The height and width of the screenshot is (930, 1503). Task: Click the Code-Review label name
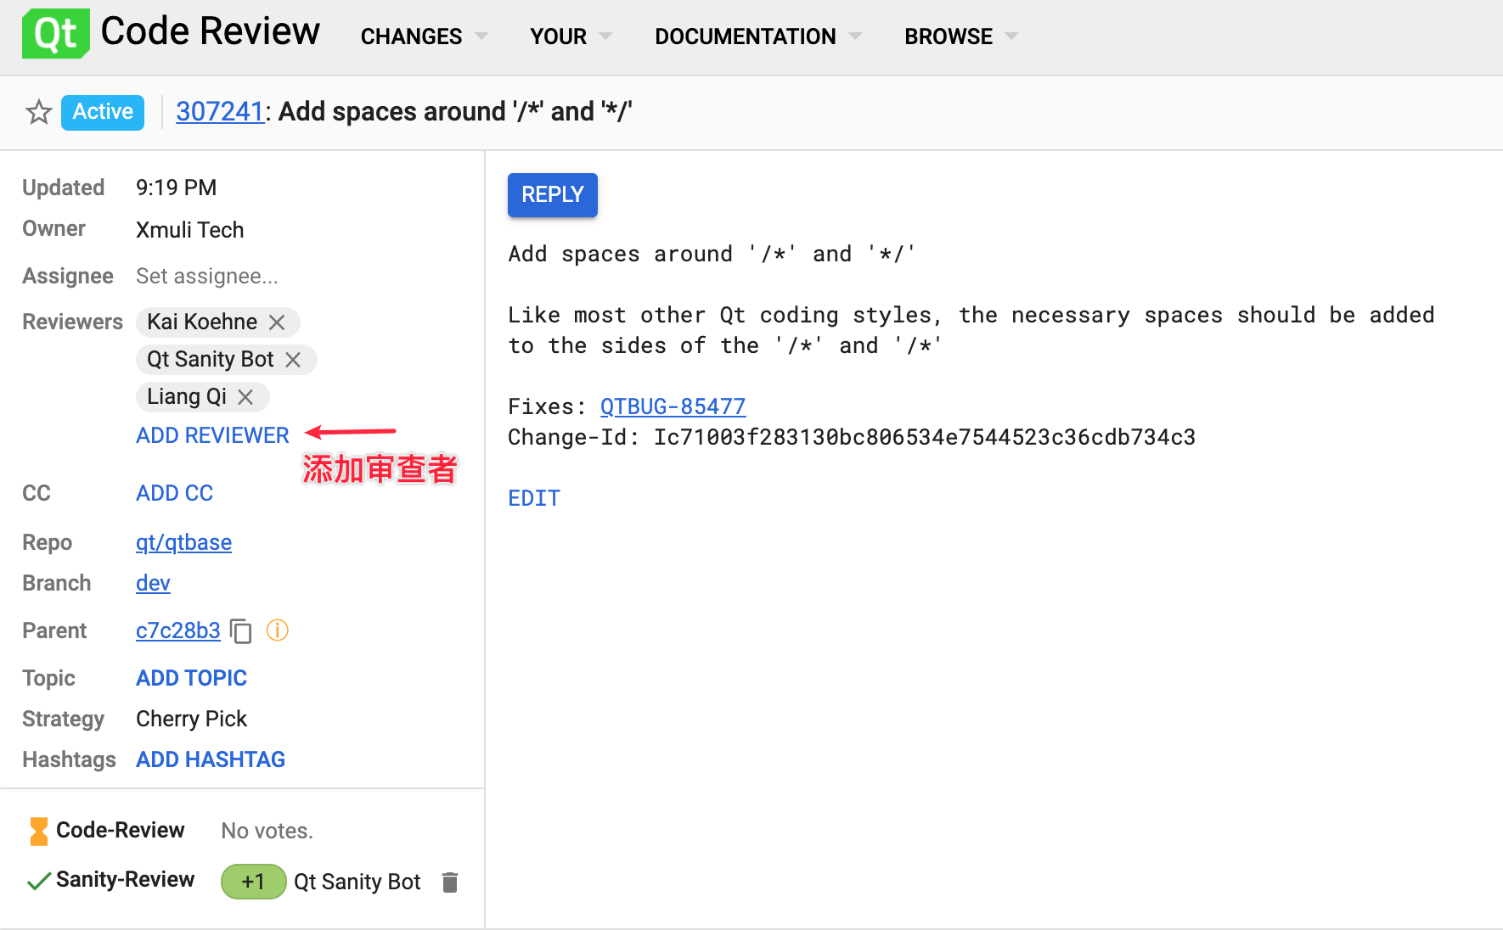[x=120, y=830]
